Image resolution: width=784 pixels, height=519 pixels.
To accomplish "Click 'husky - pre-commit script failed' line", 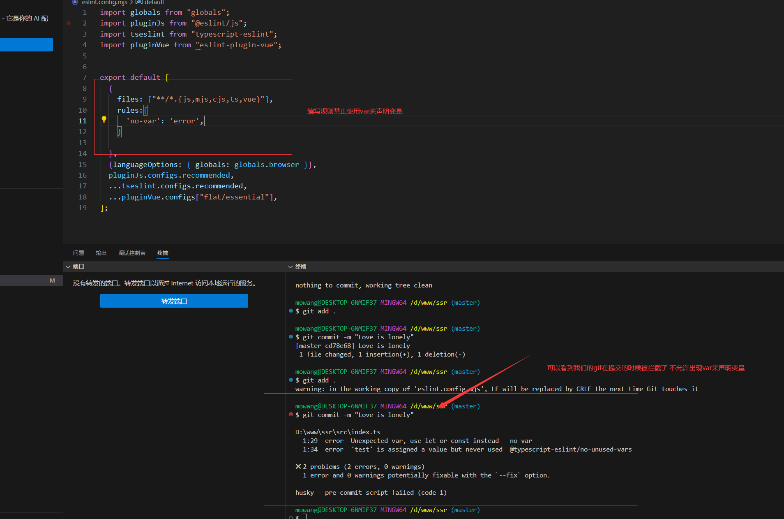I will pyautogui.click(x=371, y=492).
